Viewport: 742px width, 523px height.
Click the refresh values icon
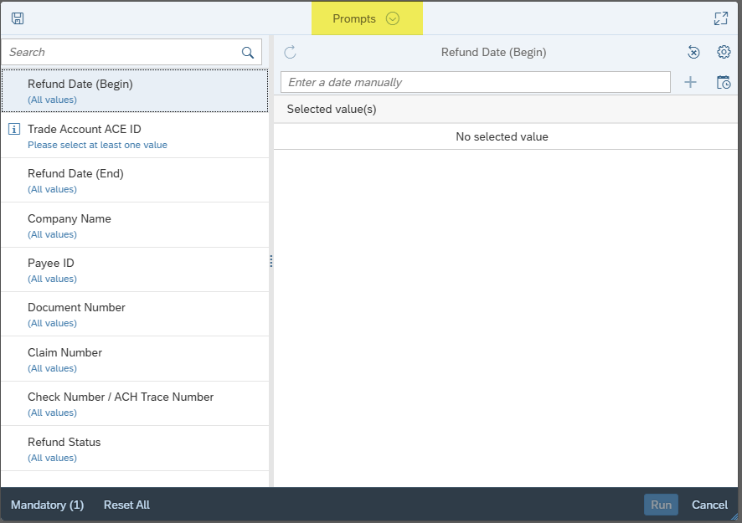click(290, 52)
